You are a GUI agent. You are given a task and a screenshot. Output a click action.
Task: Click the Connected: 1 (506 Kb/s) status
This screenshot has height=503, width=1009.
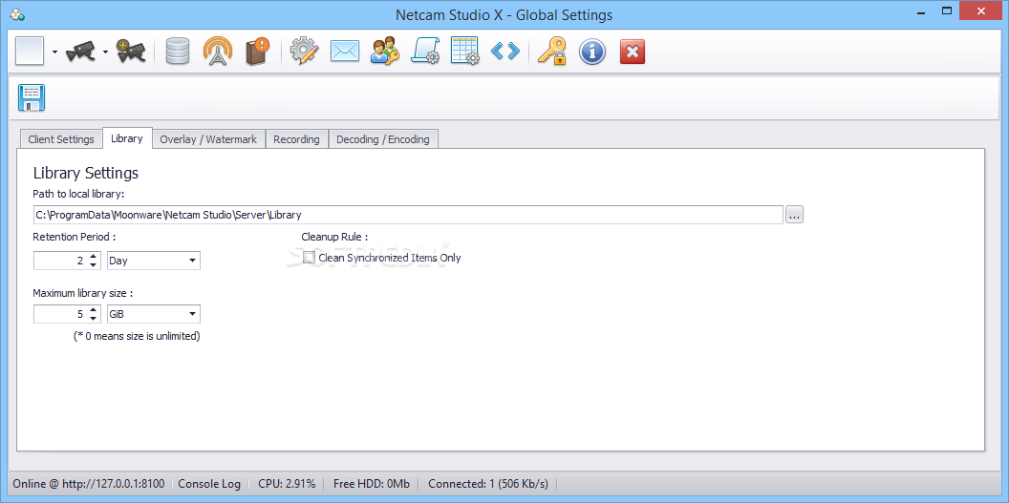coord(488,484)
